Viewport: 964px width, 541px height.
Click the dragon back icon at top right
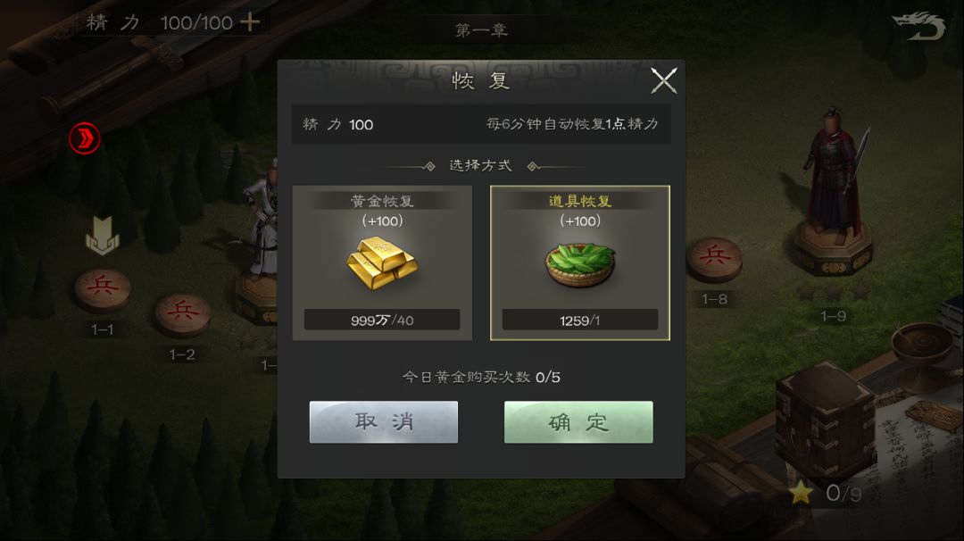point(919,26)
